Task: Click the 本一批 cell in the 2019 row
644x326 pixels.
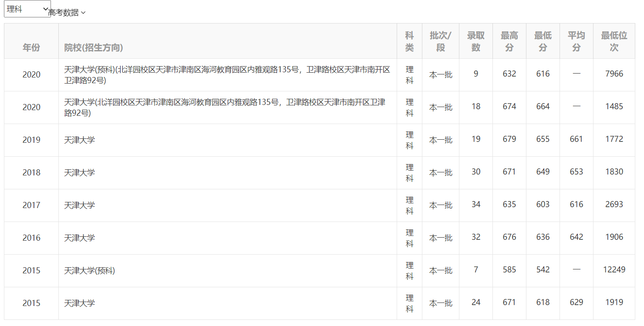Action: [x=441, y=140]
